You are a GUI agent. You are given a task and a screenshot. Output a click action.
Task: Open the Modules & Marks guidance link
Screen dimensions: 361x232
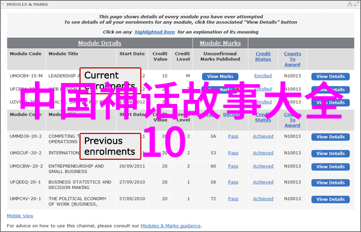click(x=171, y=226)
